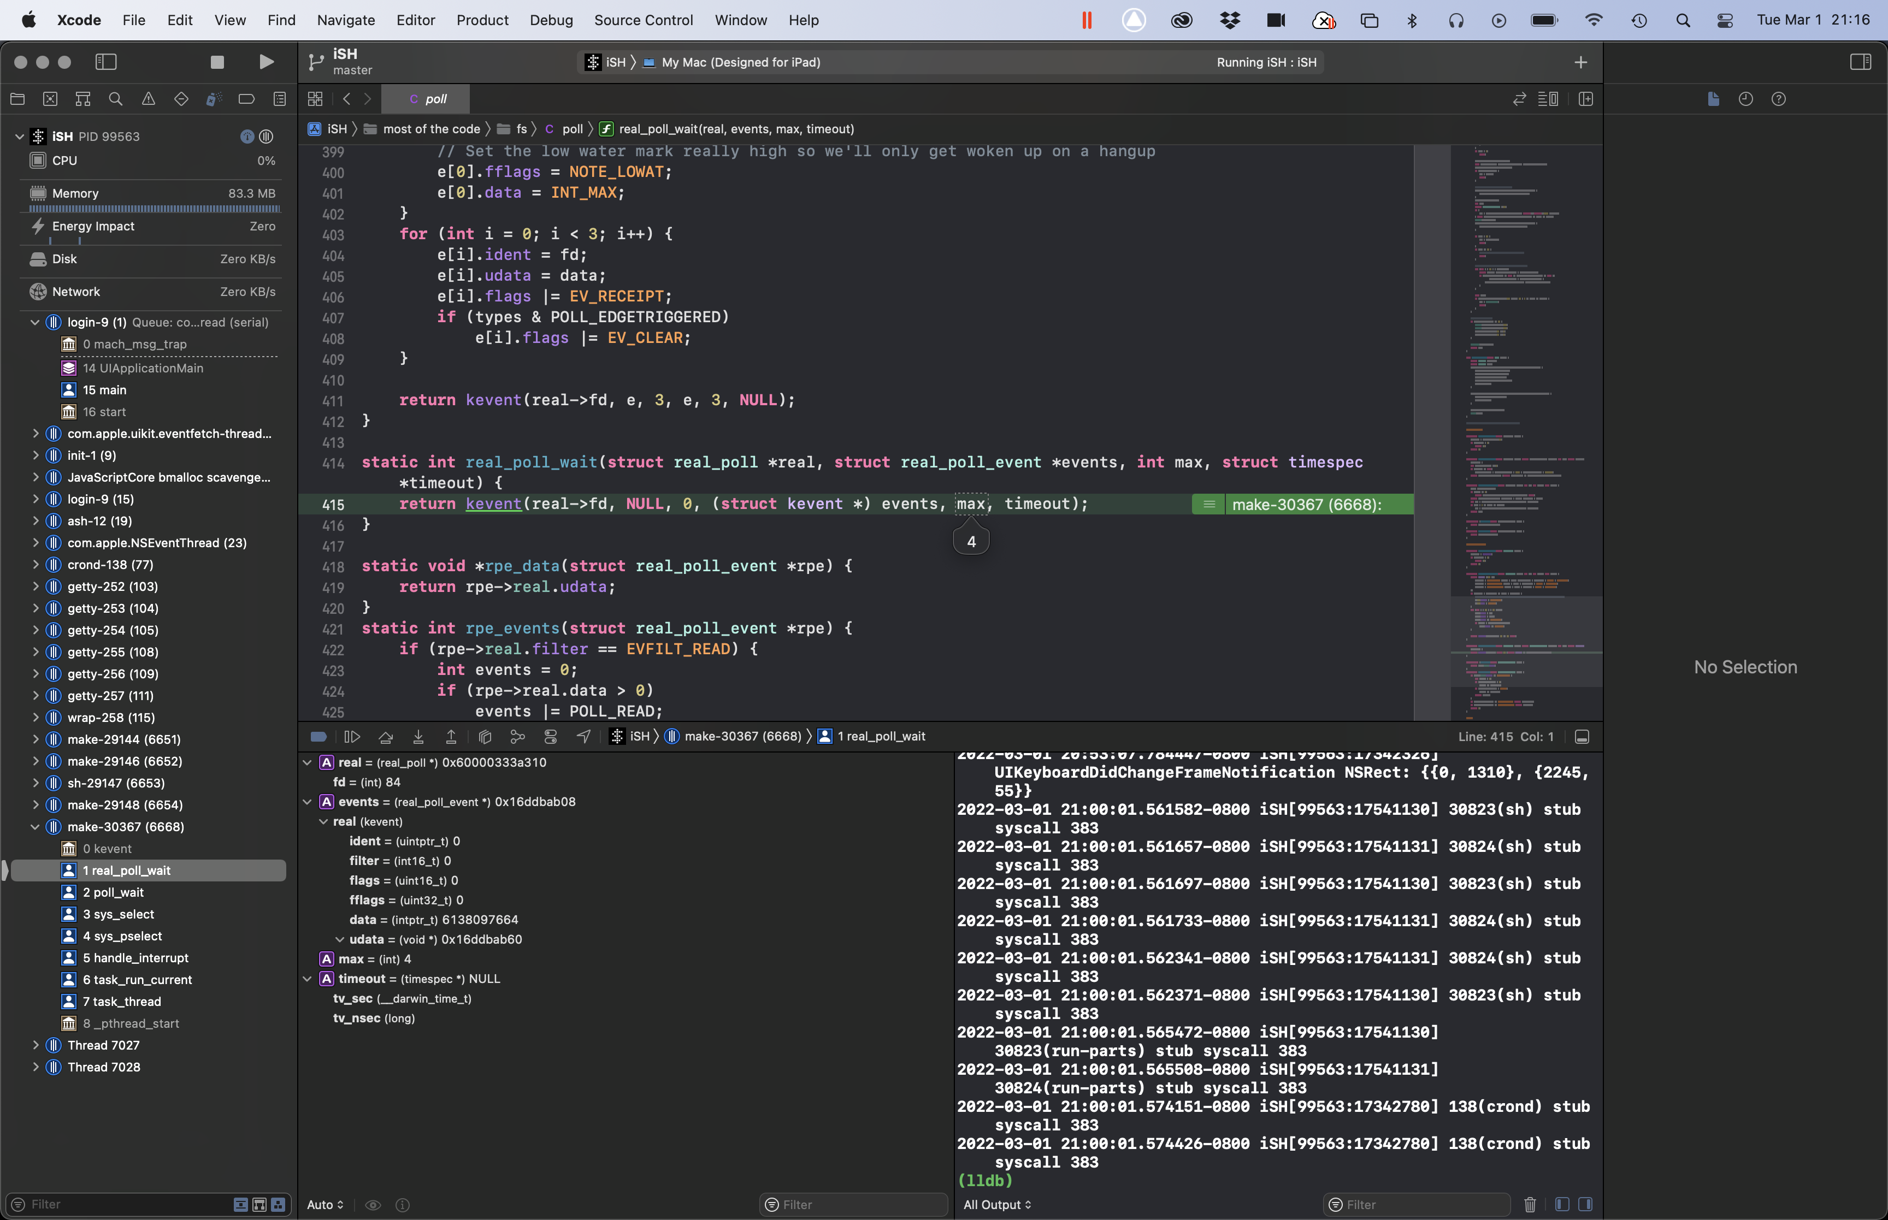Open the CPU gauge report
The width and height of the screenshot is (1888, 1220).
152,161
